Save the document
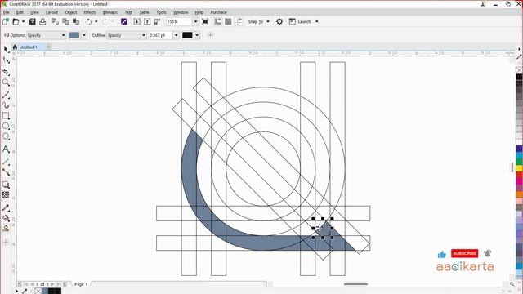 pyautogui.click(x=33, y=22)
